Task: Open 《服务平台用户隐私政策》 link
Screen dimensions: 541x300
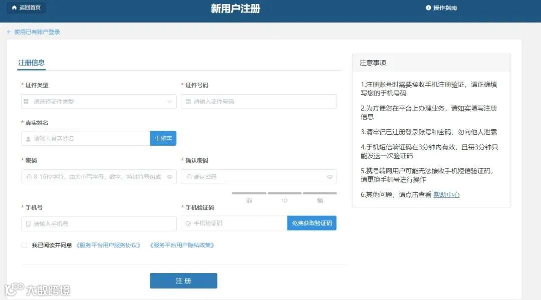Action: tap(182, 245)
